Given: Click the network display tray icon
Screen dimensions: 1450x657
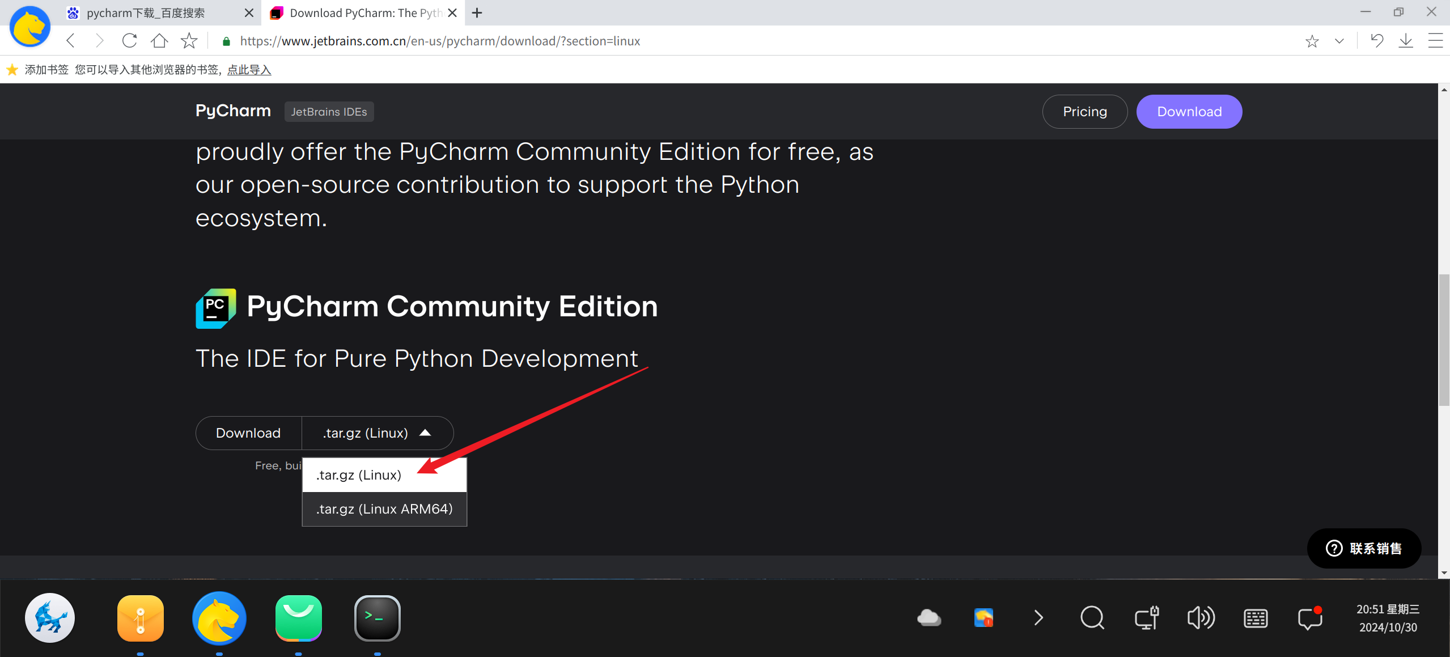Looking at the screenshot, I should (1147, 618).
